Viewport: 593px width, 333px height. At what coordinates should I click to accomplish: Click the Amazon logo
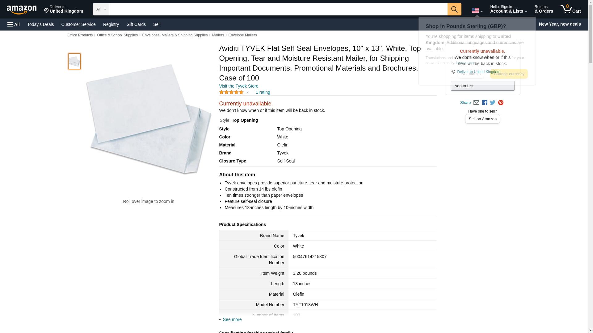pos(22,10)
